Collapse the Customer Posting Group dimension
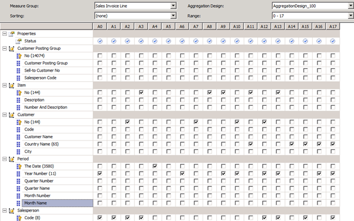Viewport: 354px width, 221px height. point(5,48)
